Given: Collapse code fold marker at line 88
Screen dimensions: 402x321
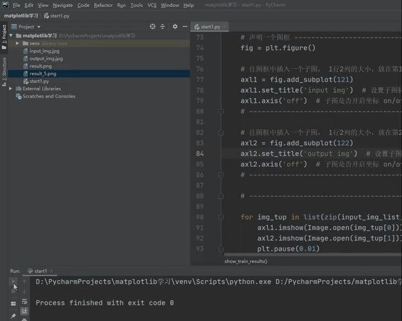Looking at the screenshot, I should point(220,196).
